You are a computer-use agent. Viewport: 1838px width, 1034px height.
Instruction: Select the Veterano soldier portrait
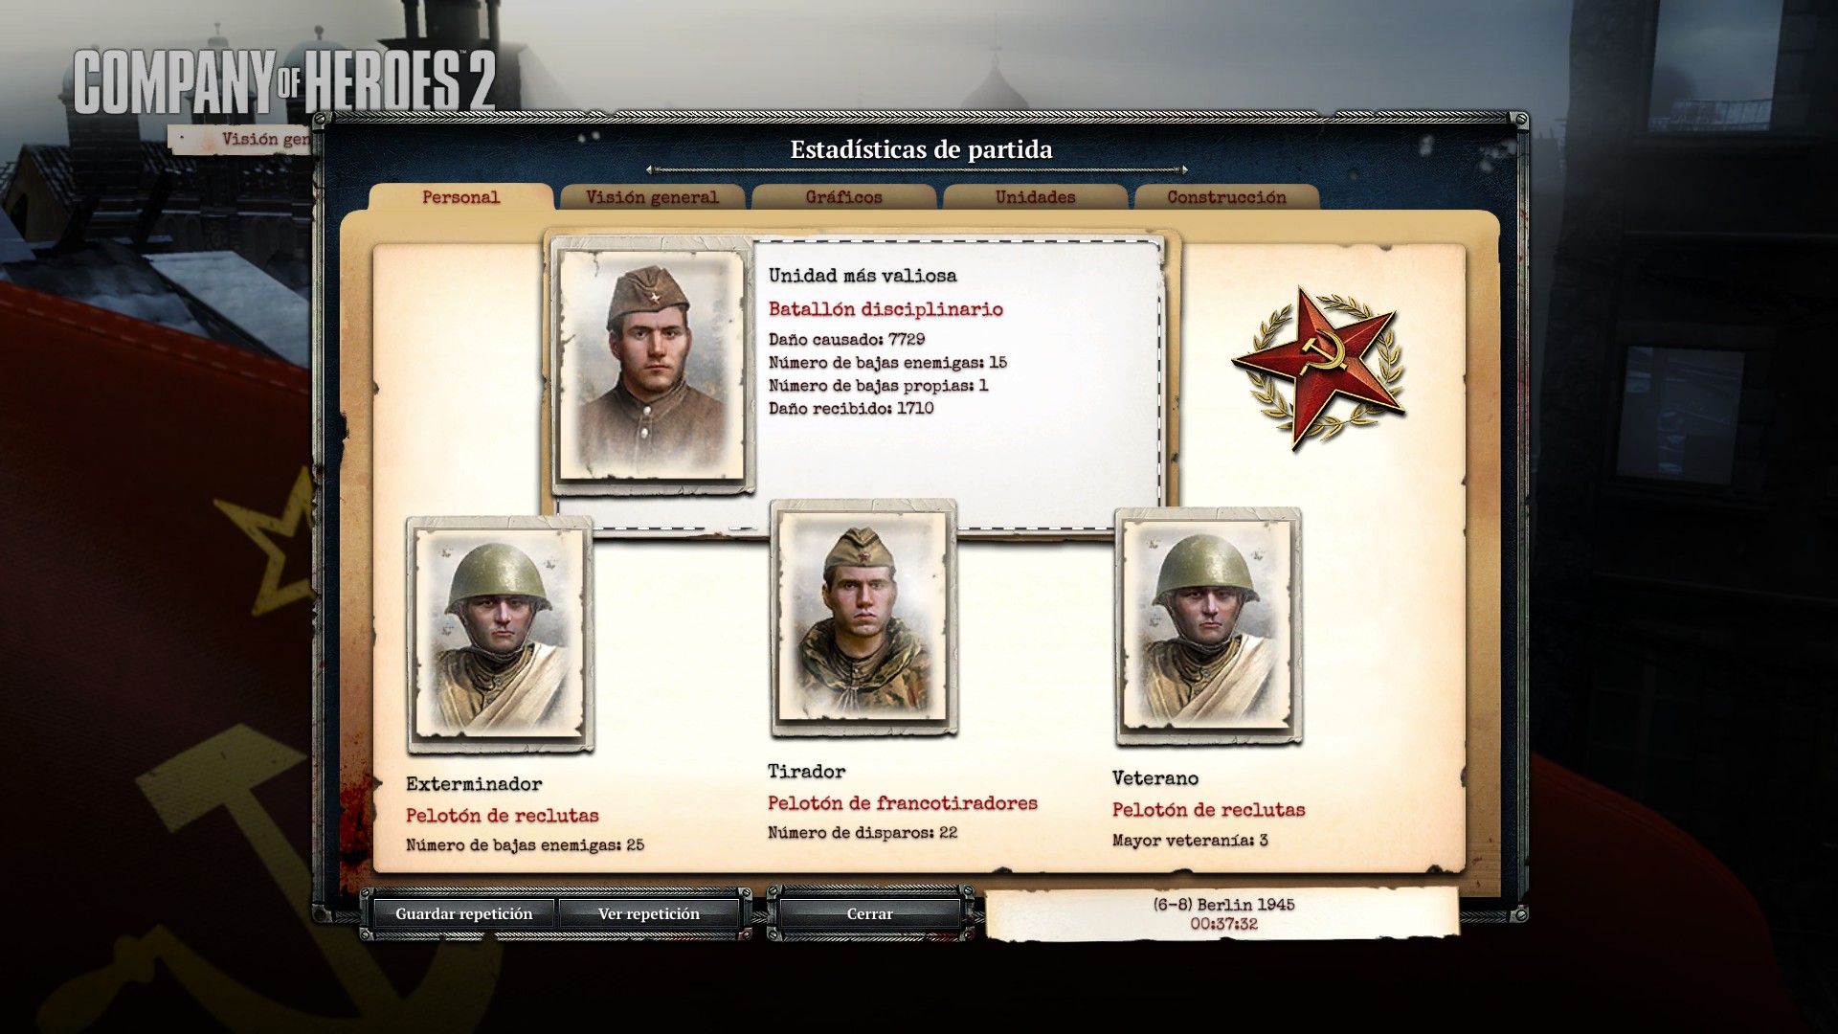click(x=1208, y=627)
